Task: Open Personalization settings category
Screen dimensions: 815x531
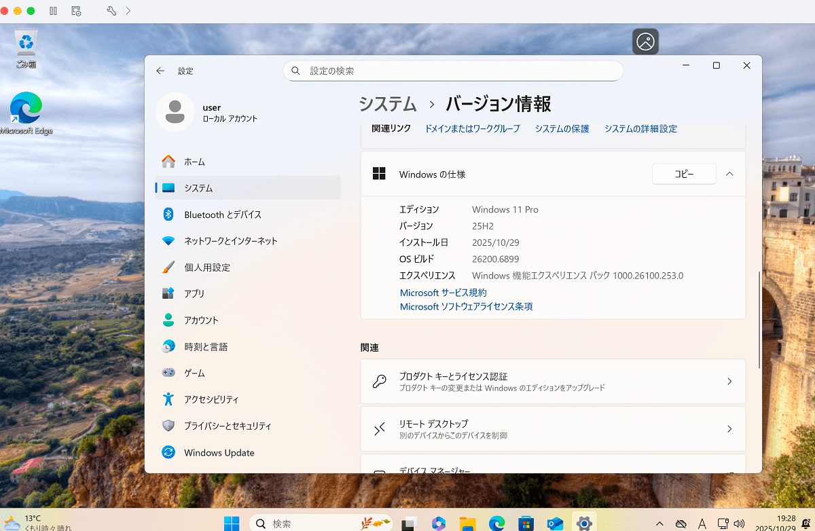Action: (248, 268)
